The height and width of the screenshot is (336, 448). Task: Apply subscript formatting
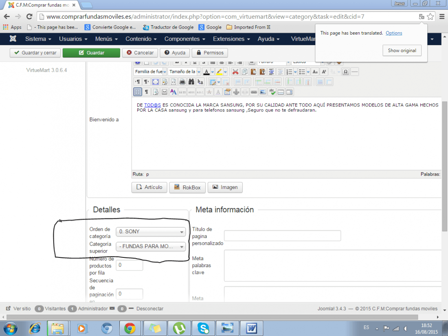[x=315, y=72]
